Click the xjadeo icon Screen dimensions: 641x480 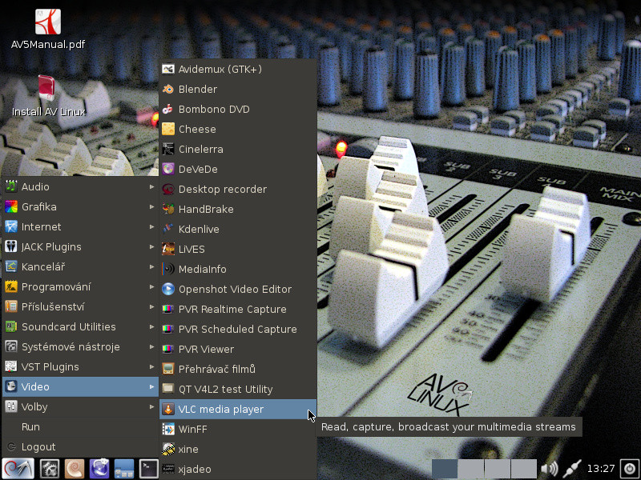[x=168, y=469]
